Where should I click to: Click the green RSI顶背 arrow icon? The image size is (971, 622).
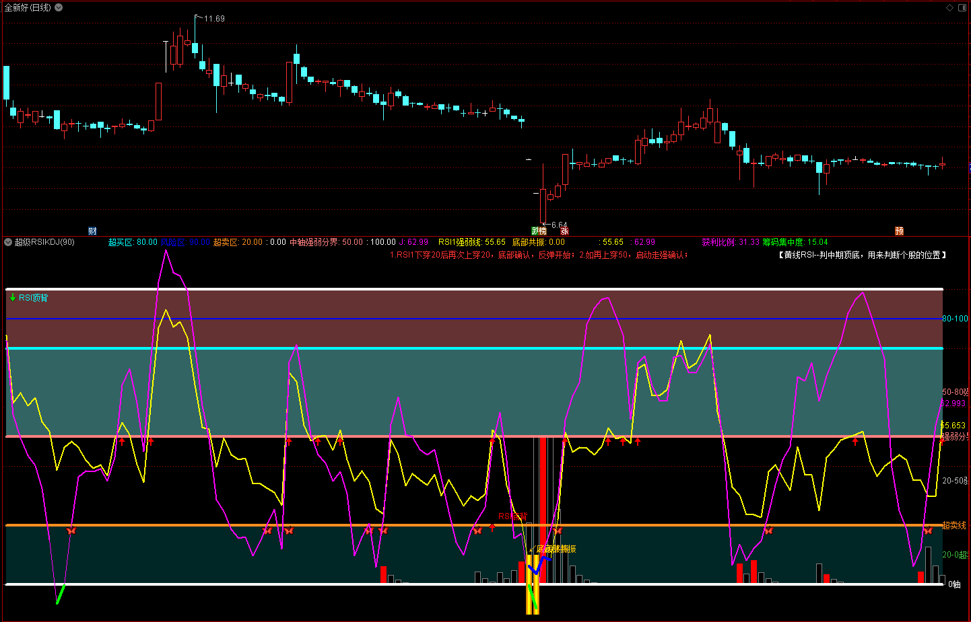(x=12, y=297)
